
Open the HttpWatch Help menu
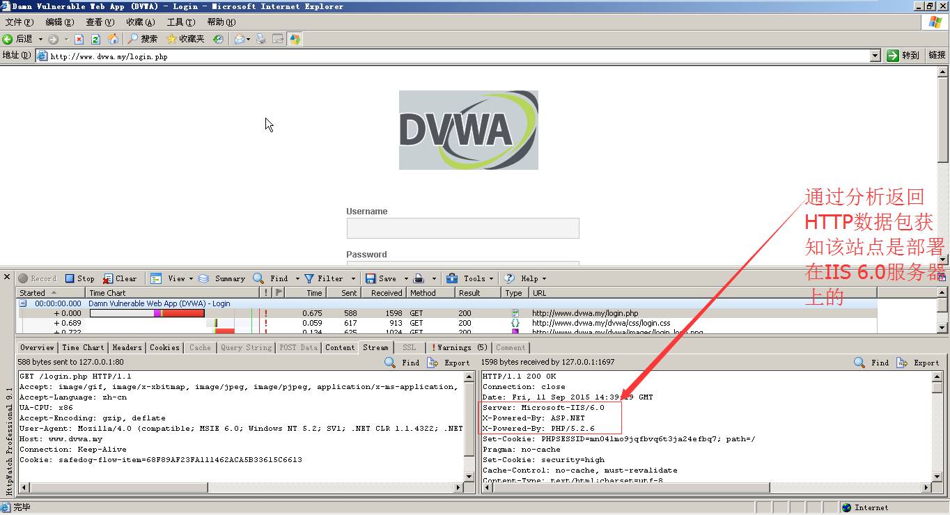tap(525, 278)
